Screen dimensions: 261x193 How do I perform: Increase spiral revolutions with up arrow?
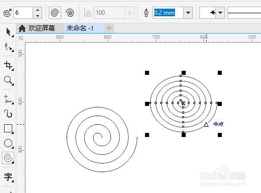click(x=38, y=10)
